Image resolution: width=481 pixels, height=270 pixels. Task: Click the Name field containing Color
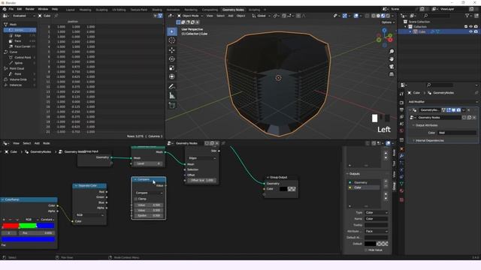pyautogui.click(x=377, y=218)
